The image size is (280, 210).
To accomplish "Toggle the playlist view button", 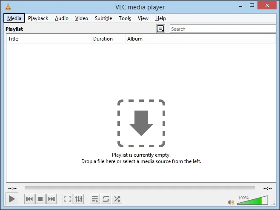I will tap(95, 199).
